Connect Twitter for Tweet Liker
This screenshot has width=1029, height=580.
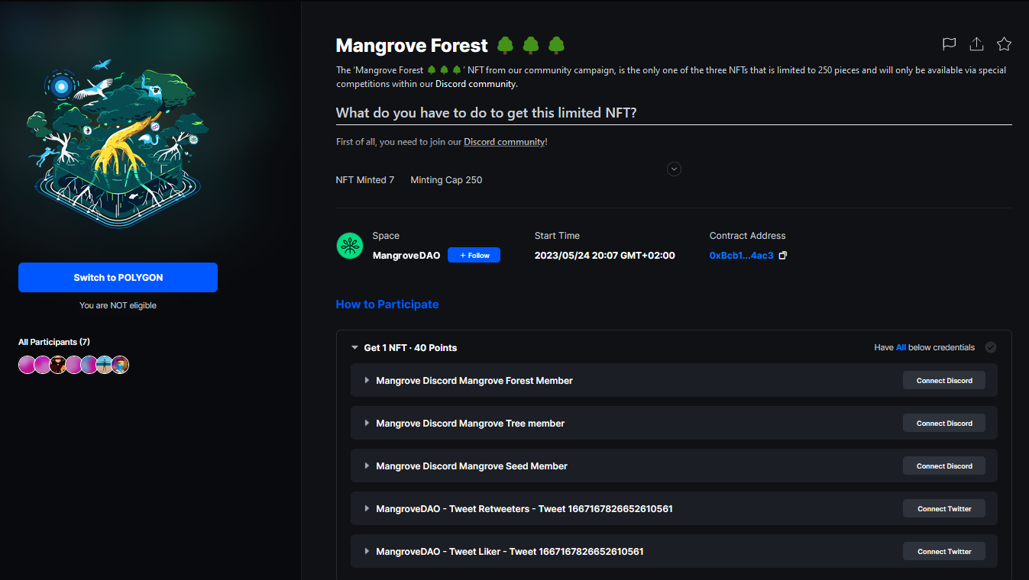click(944, 551)
